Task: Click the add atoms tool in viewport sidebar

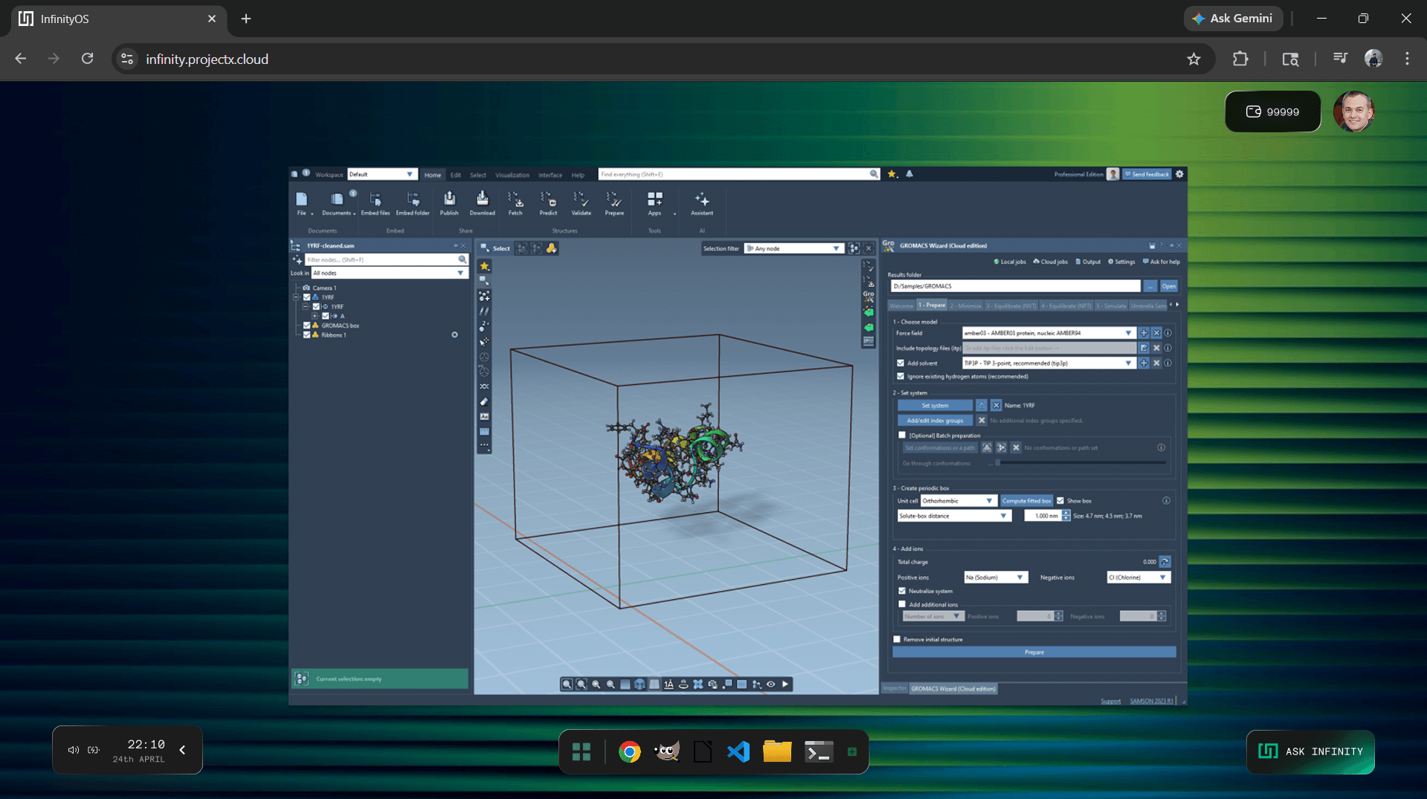Action: pyautogui.click(x=484, y=296)
